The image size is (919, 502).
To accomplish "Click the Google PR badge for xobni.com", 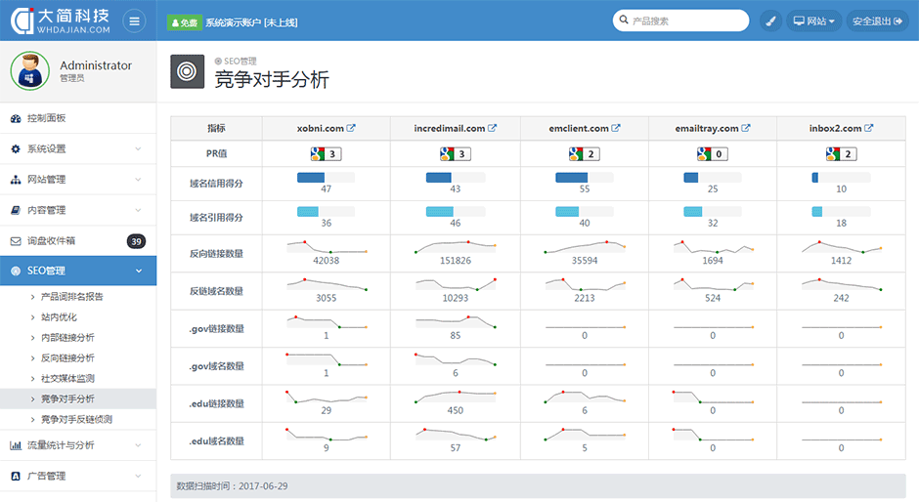I will click(x=326, y=153).
